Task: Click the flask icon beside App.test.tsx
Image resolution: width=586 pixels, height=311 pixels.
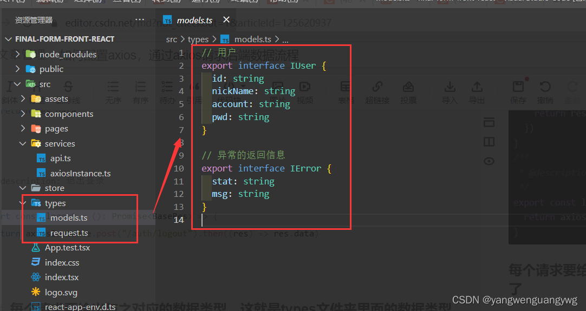Action: point(36,247)
